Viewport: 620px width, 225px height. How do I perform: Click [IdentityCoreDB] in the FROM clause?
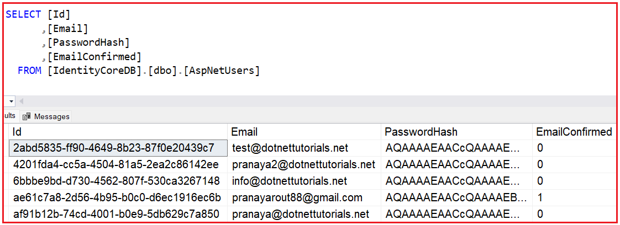94,71
